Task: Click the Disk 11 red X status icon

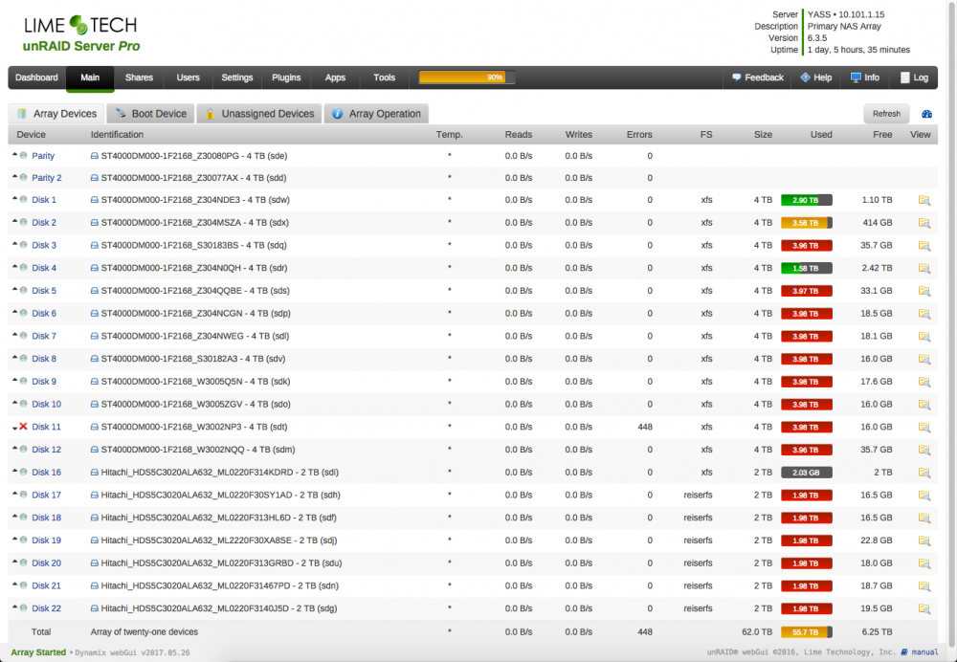Action: (x=23, y=427)
